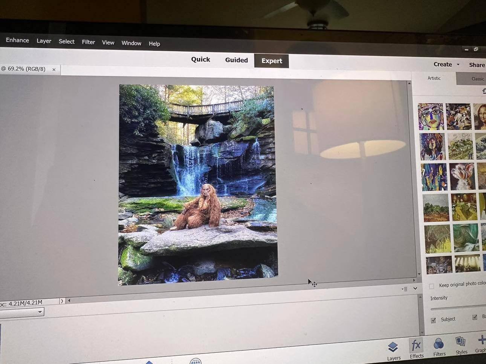
Task: Click the Share button
Action: tap(477, 65)
